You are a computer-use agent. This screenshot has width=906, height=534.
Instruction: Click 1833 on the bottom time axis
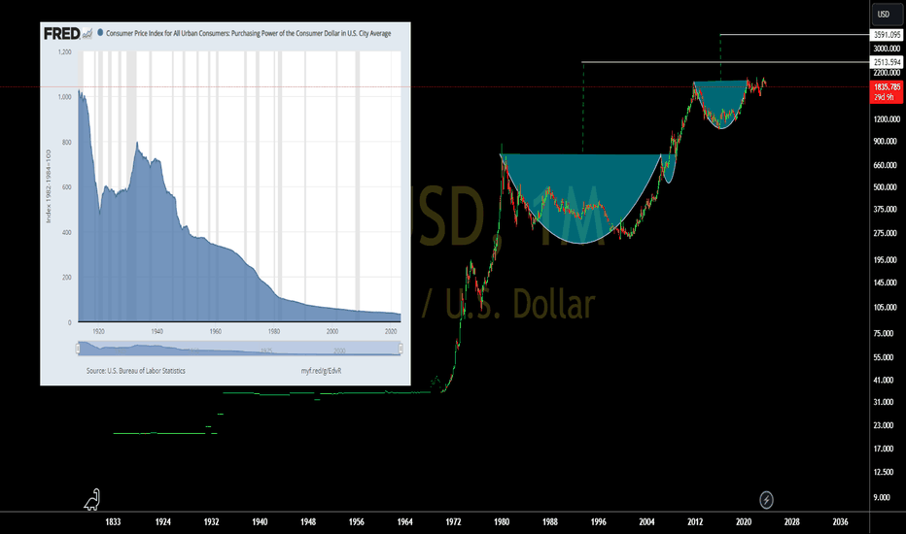113,522
